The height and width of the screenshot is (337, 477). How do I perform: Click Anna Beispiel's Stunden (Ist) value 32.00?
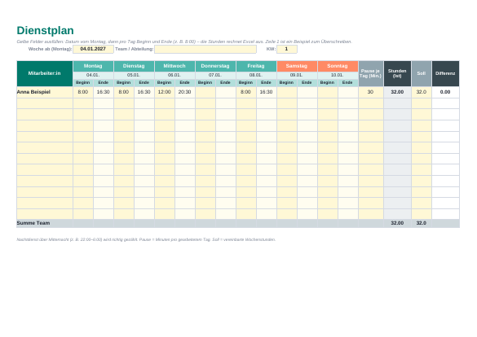(x=397, y=92)
